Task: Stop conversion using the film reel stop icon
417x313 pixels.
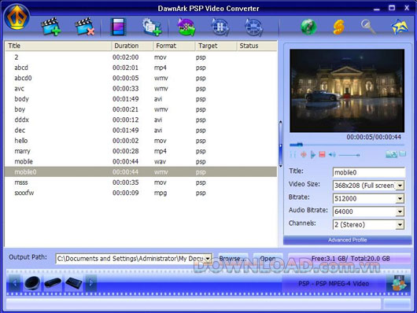Action: 253,27
